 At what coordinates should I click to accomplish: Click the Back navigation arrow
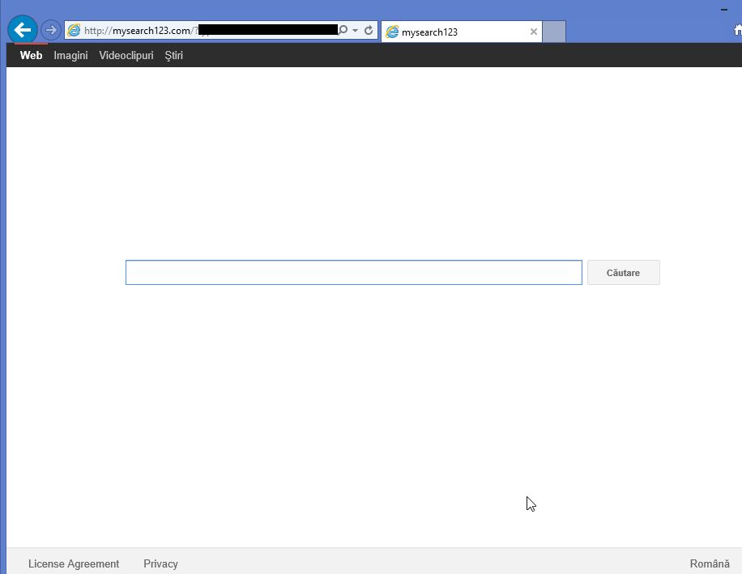(x=22, y=29)
